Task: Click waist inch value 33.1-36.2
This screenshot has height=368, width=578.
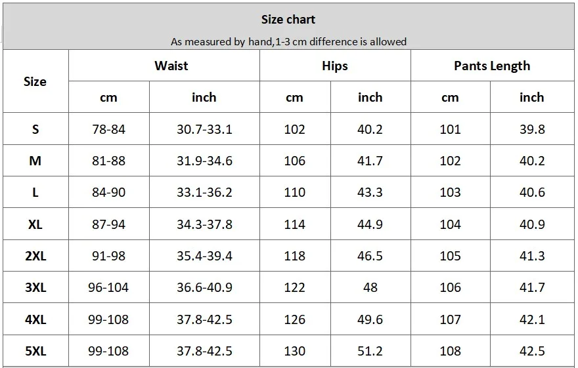Action: click(x=204, y=193)
